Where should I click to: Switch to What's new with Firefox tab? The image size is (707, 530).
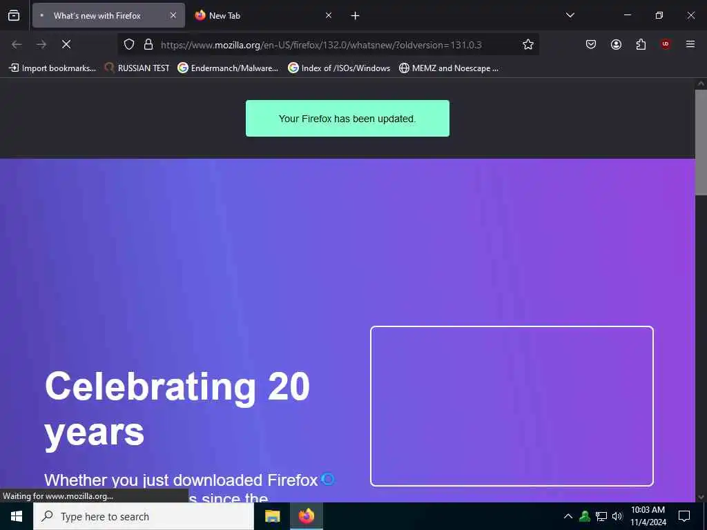[x=108, y=15]
